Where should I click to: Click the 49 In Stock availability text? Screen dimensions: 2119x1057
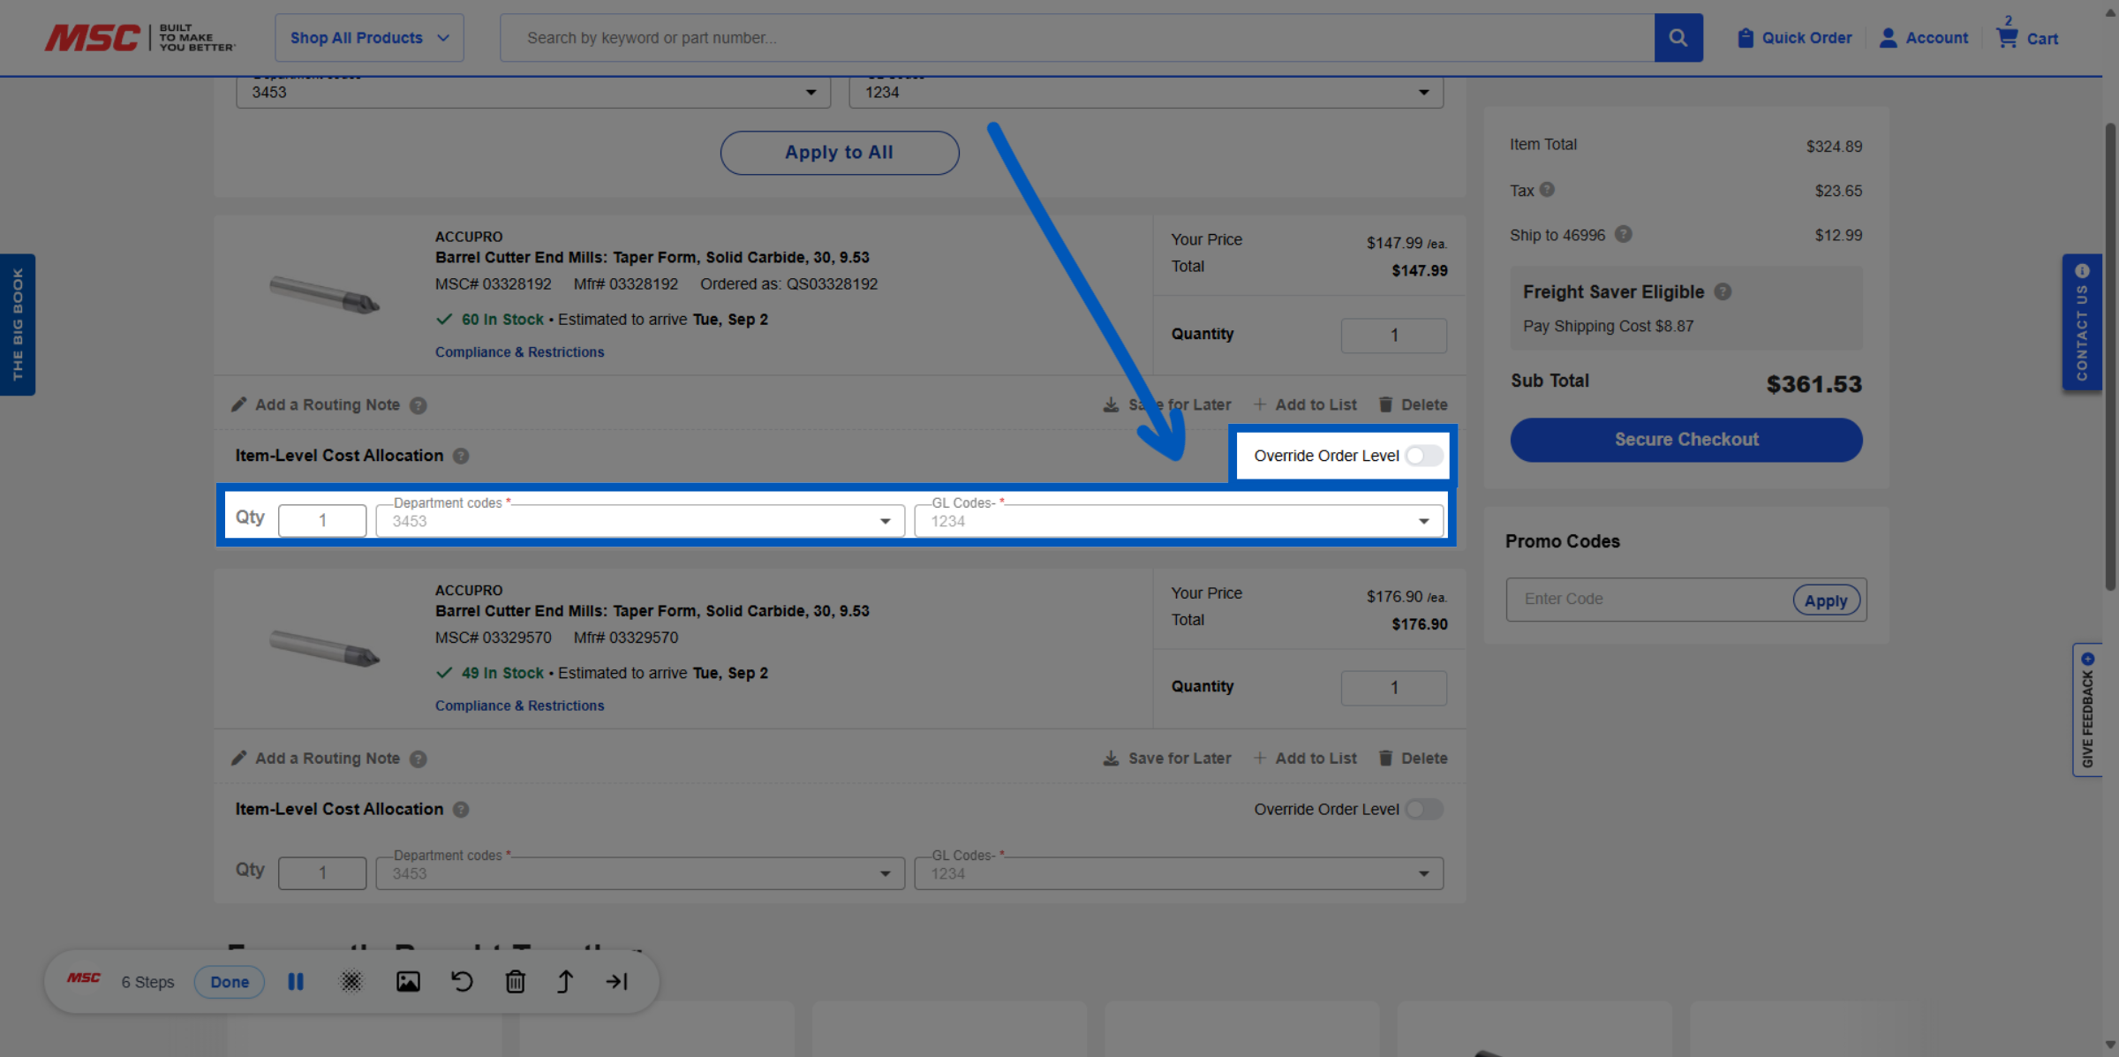point(502,673)
